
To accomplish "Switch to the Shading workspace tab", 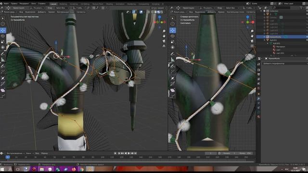I will pyautogui.click(x=110, y=4).
